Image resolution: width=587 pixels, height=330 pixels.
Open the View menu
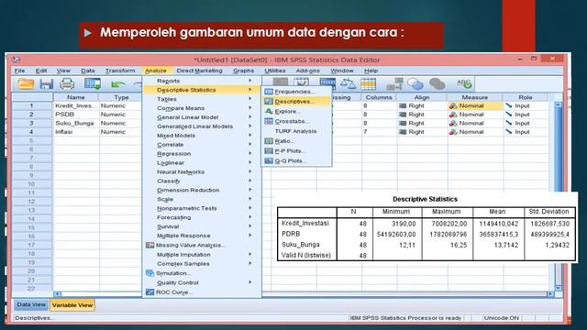(x=63, y=71)
